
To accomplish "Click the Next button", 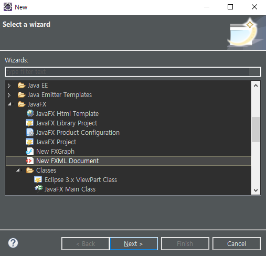I will point(134,243).
